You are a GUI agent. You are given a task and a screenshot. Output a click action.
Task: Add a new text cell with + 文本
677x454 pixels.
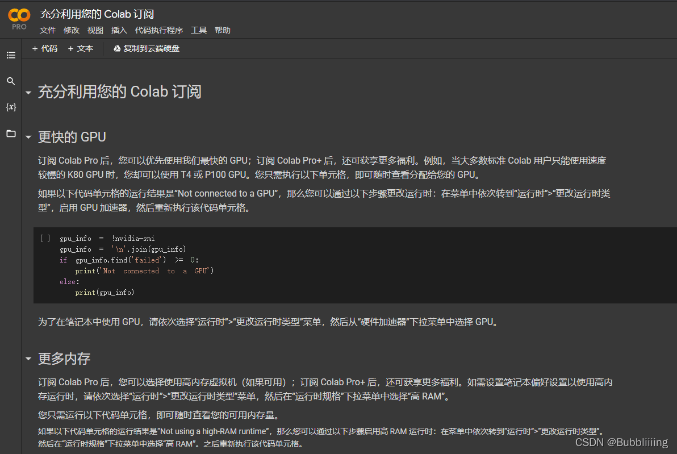pos(81,49)
